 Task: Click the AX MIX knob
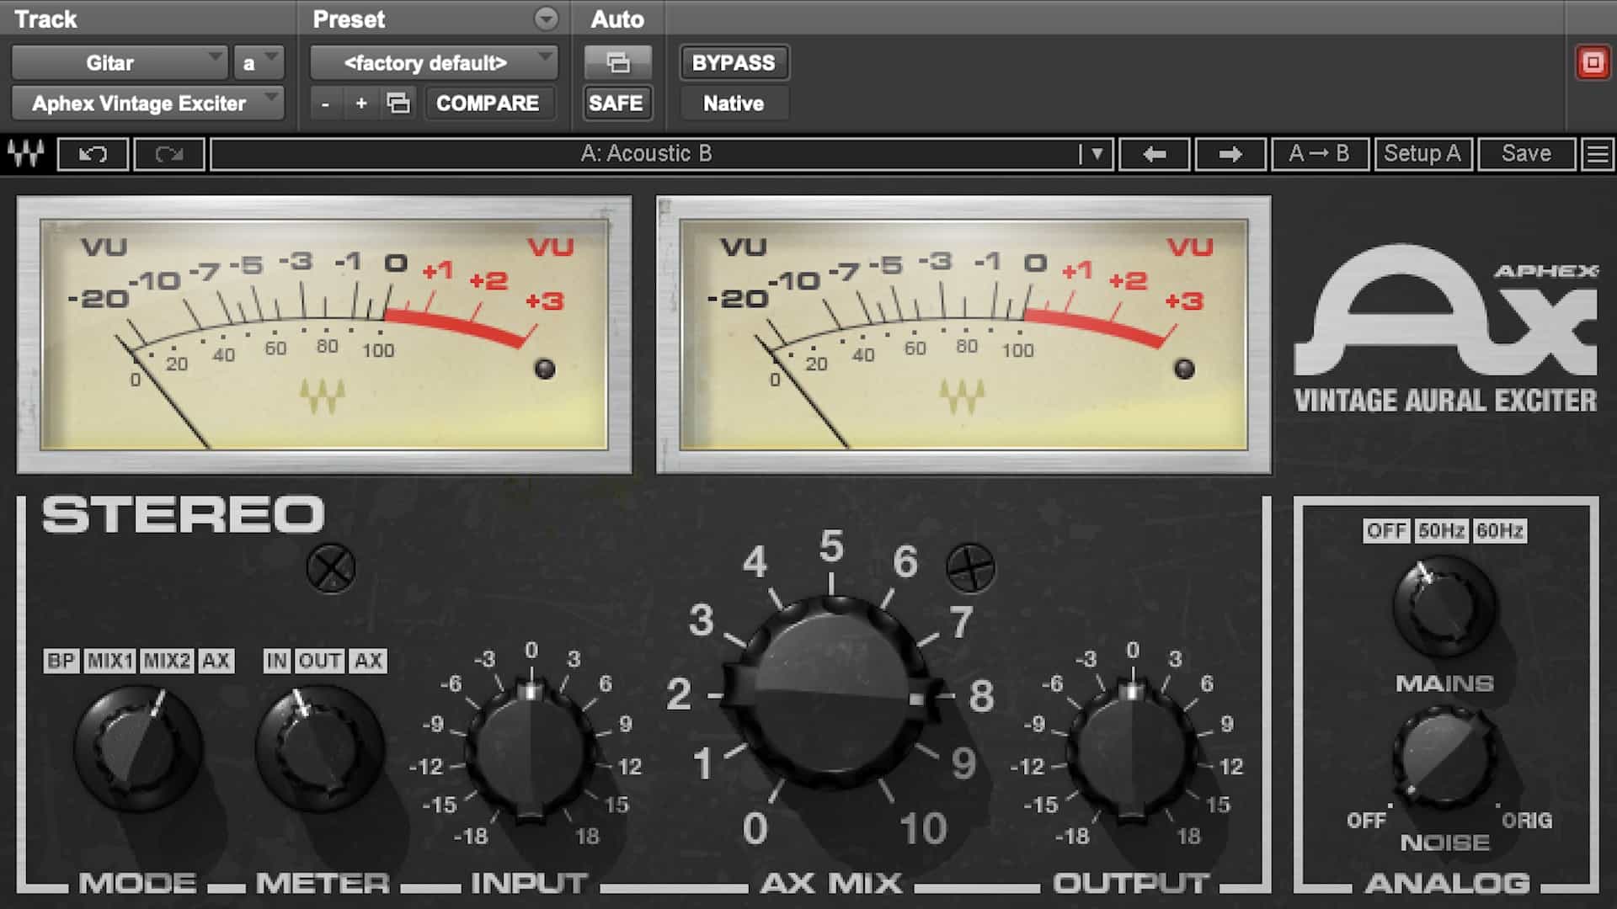[830, 699]
